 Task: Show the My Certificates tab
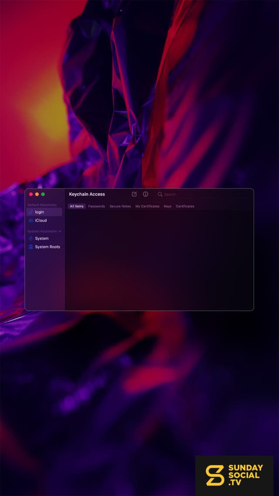pos(147,206)
